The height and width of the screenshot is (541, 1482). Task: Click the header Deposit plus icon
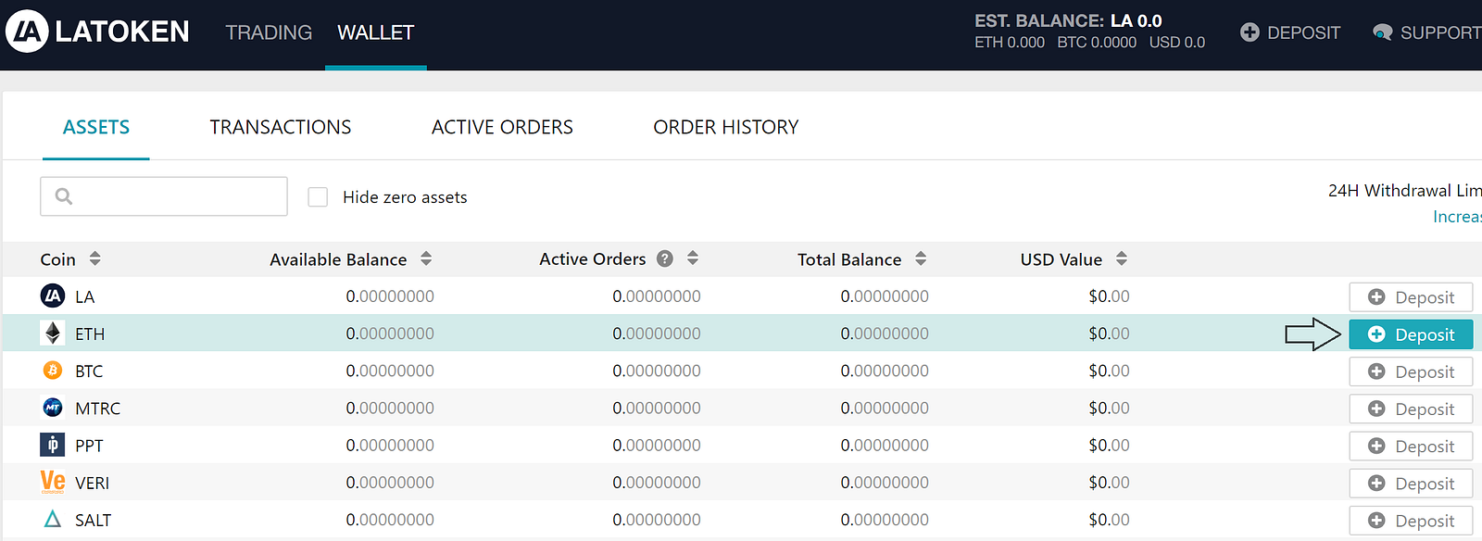click(x=1250, y=32)
